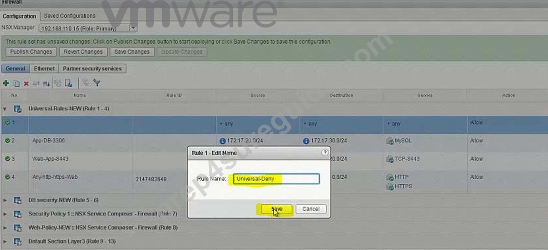Add a new firewall rule with green plus

point(6,83)
